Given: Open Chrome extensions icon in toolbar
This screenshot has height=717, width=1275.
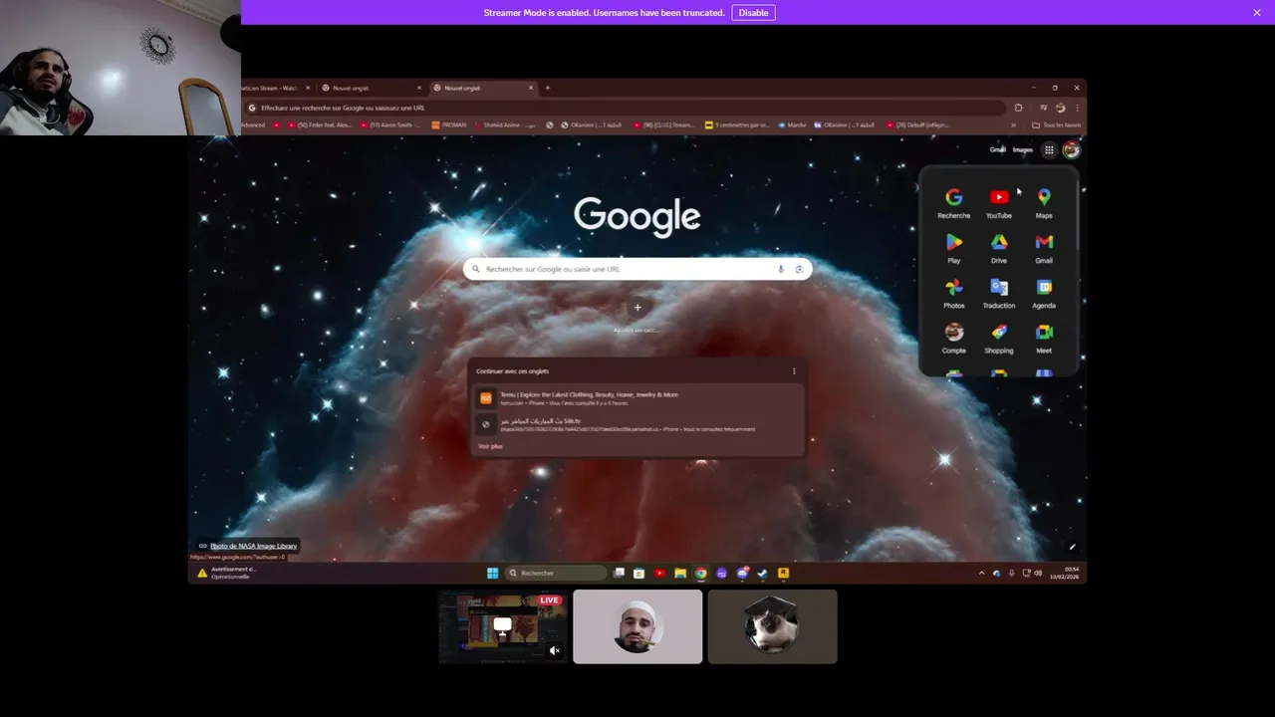Looking at the screenshot, I should pyautogui.click(x=1018, y=108).
